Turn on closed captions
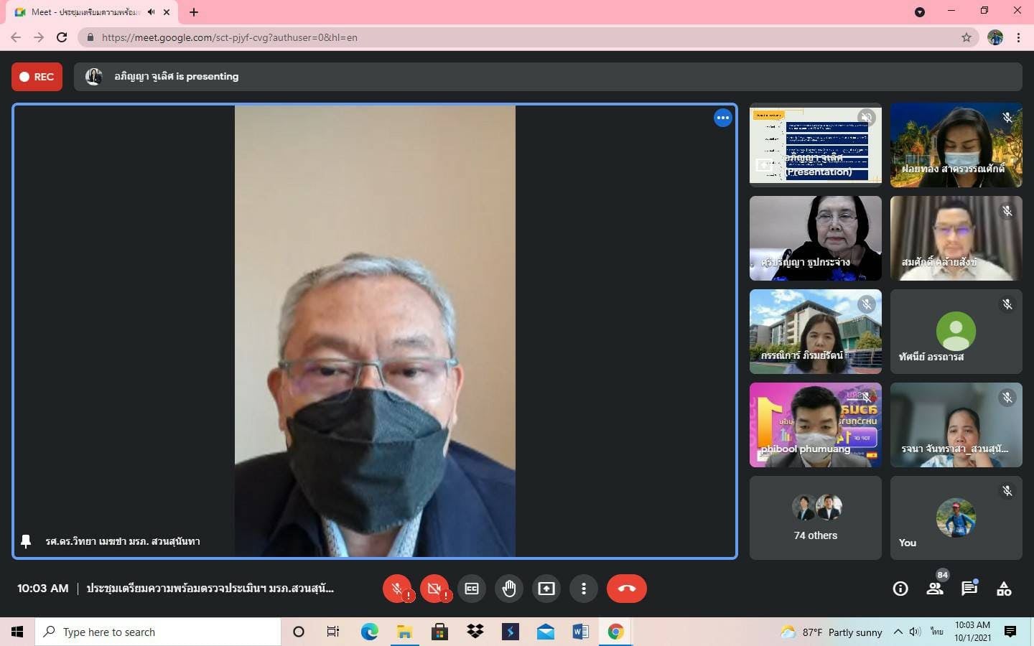The height and width of the screenshot is (646, 1034). point(472,589)
